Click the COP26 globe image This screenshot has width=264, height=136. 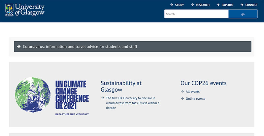pos(33,95)
